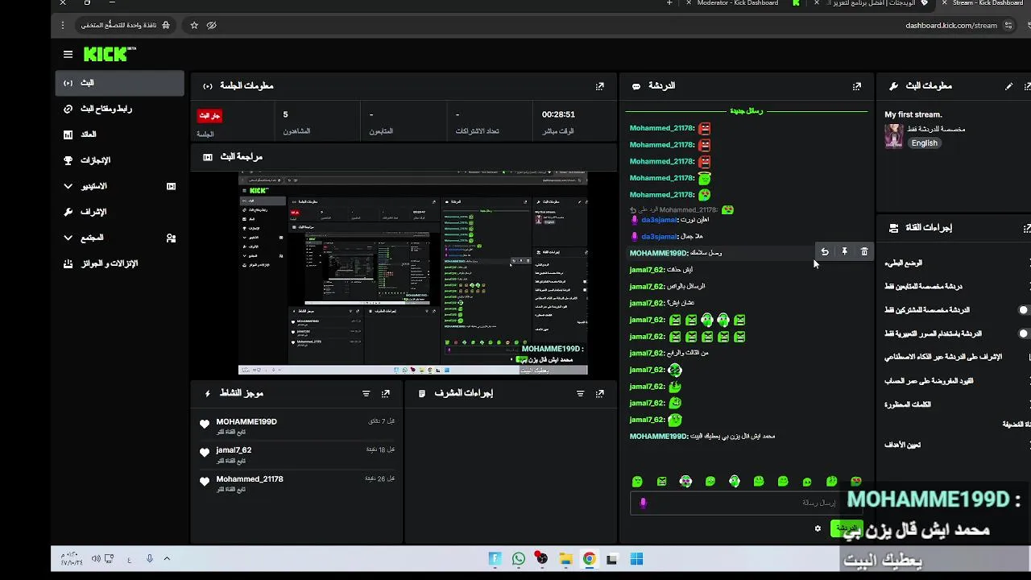Reply to the MOHAMME199D chat message

click(x=825, y=252)
